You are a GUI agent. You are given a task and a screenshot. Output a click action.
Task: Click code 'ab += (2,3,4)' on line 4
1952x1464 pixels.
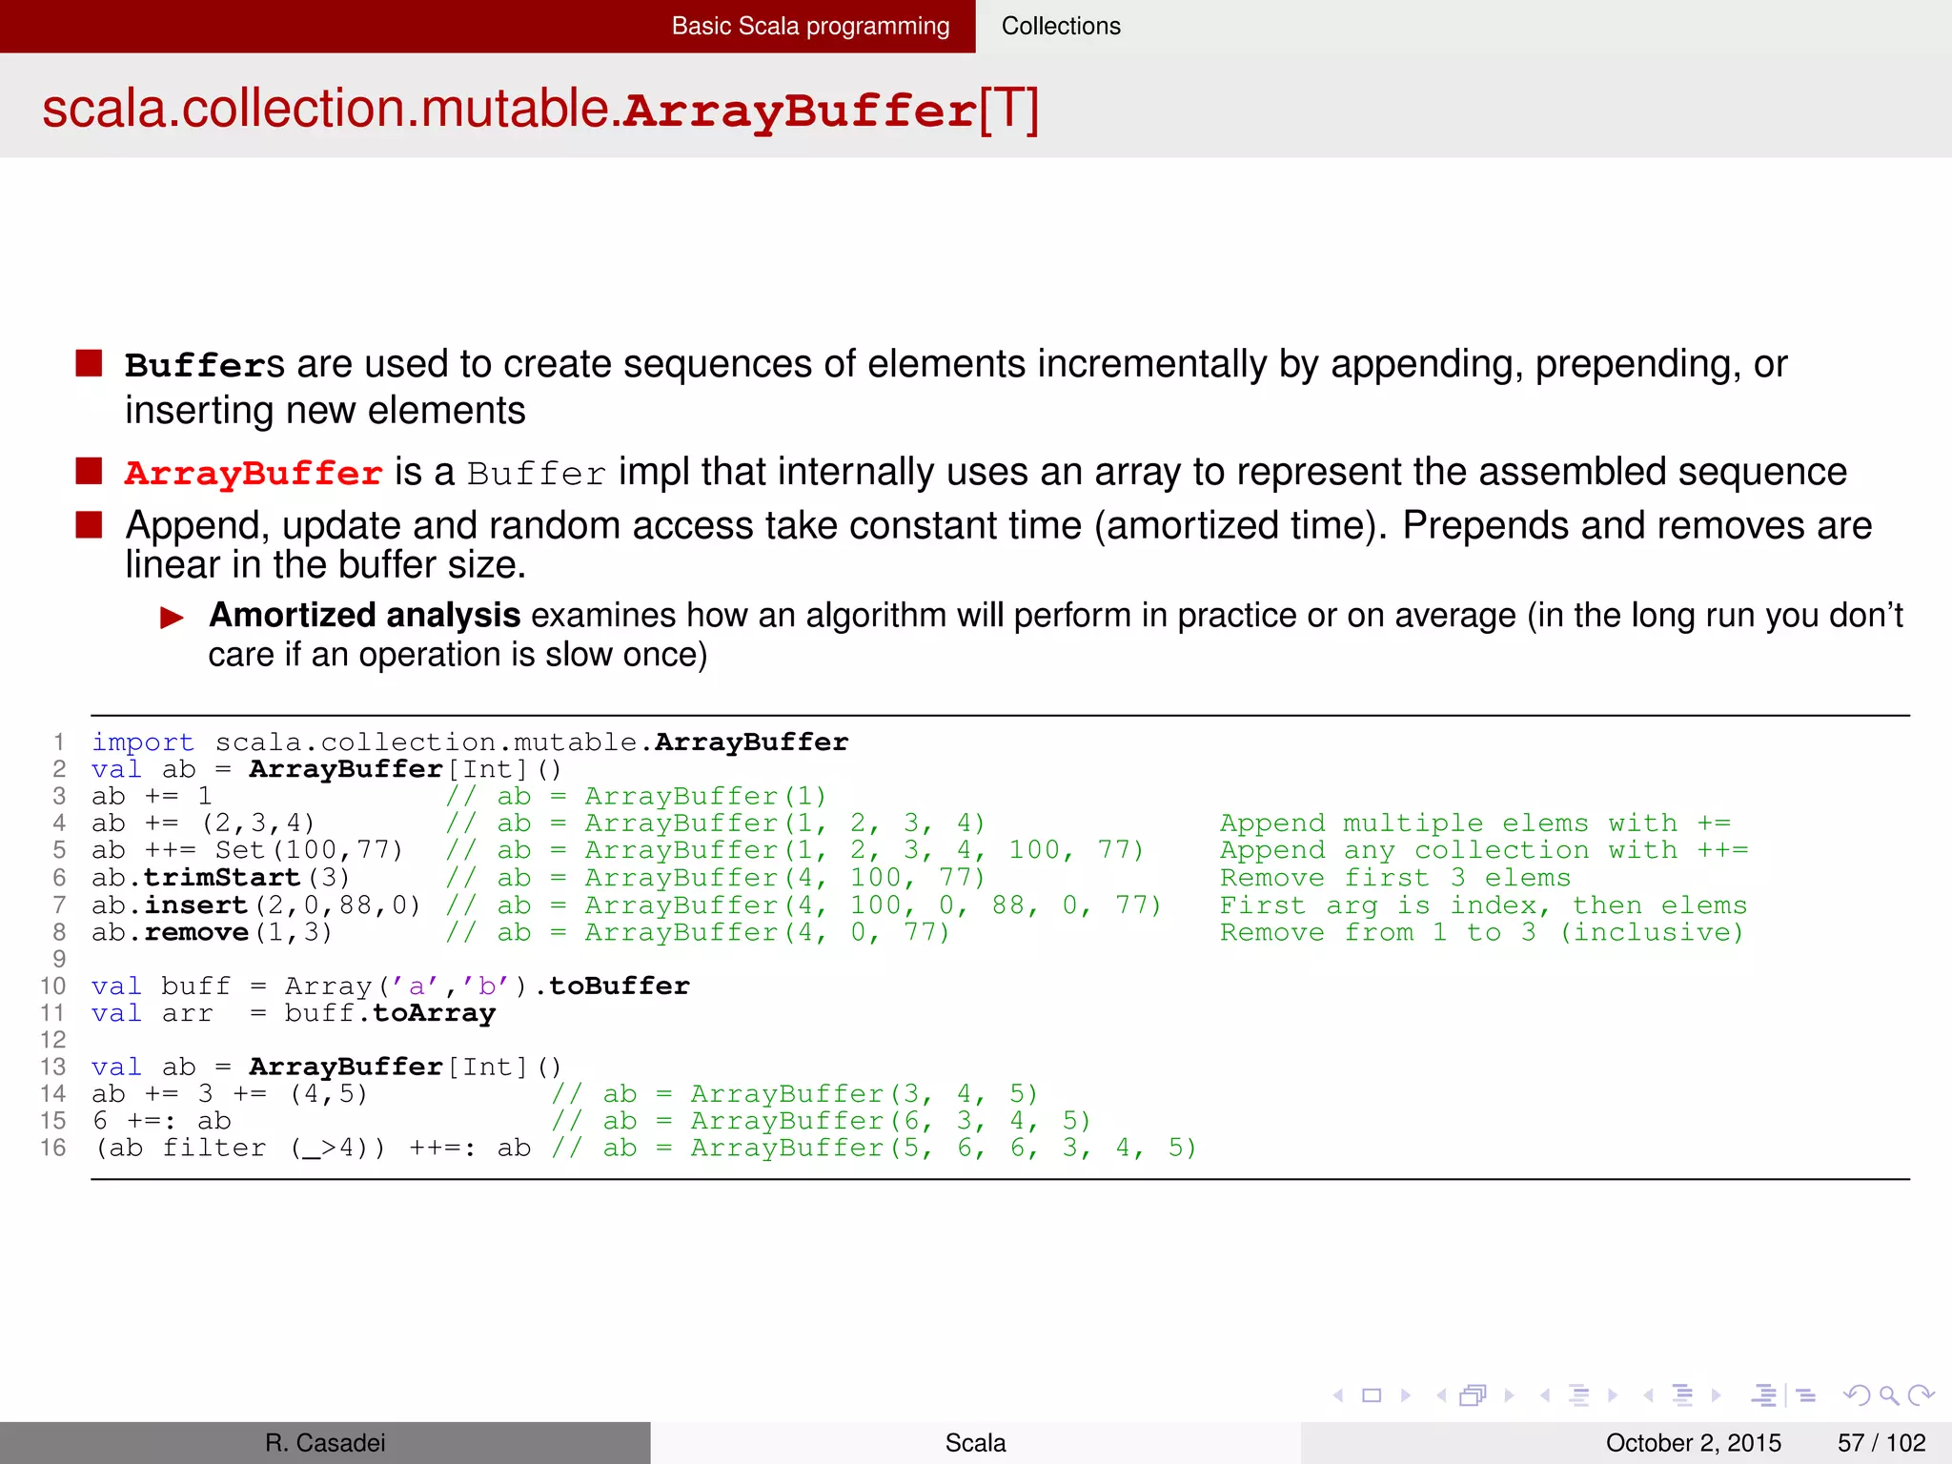tap(203, 823)
